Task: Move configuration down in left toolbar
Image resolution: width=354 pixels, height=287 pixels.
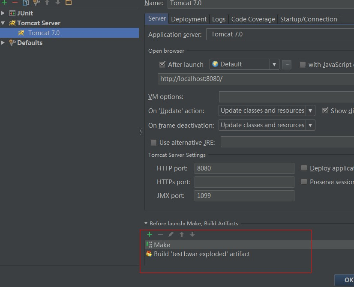Action: 58,3
